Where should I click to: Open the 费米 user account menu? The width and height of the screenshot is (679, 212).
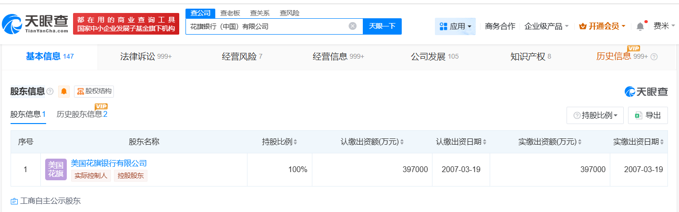point(664,26)
